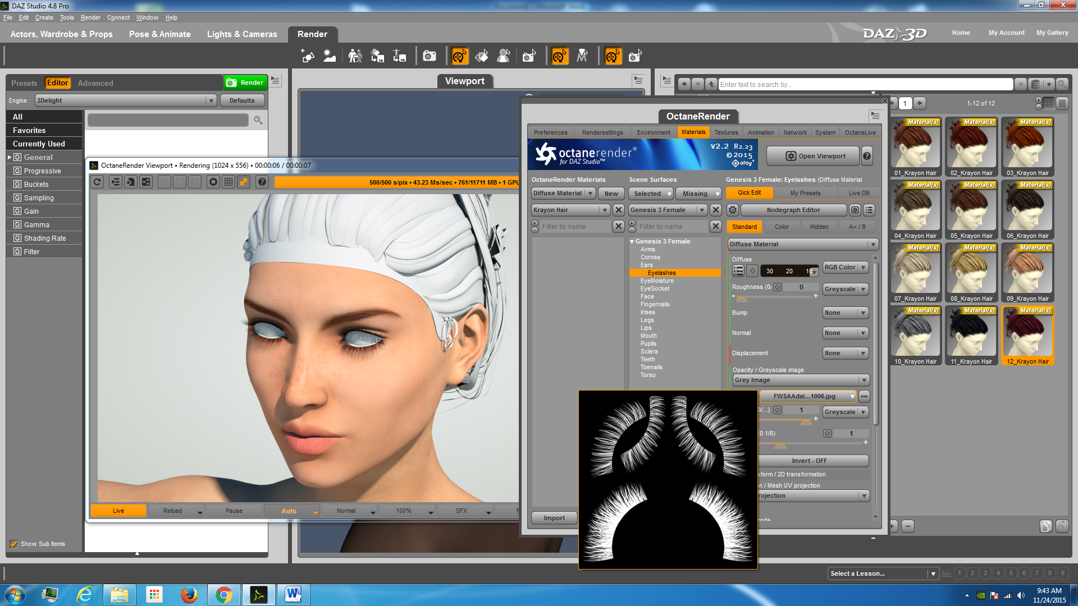Collapse the Genesis 3 Female tree node

point(632,241)
